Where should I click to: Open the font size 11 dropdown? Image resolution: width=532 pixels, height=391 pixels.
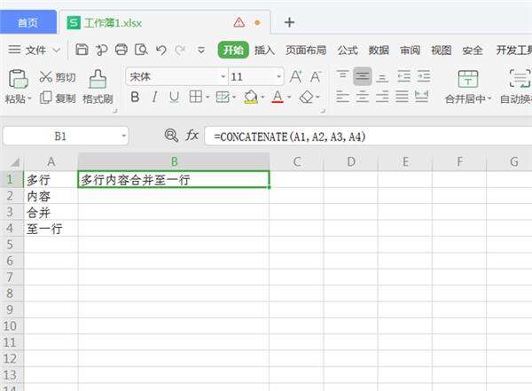(278, 77)
